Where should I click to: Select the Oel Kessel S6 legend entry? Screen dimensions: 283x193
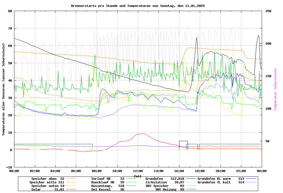point(108,189)
